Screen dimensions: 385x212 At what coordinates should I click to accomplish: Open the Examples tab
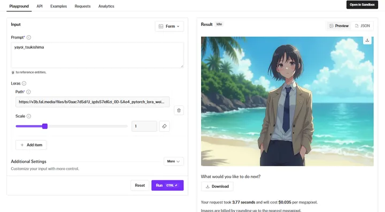[x=58, y=6]
